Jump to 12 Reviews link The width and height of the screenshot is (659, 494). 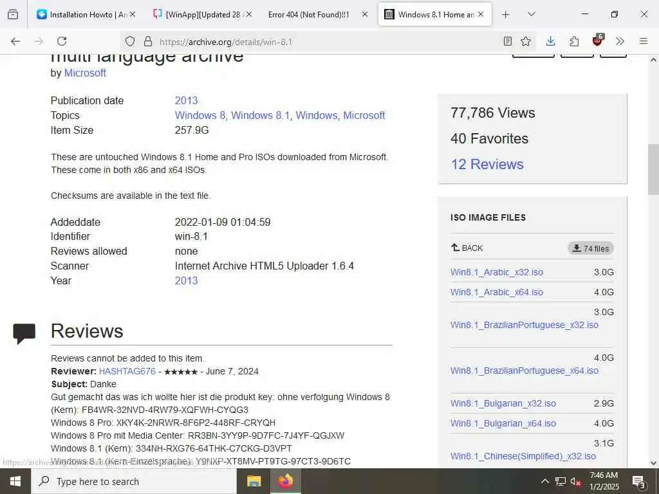pos(487,164)
